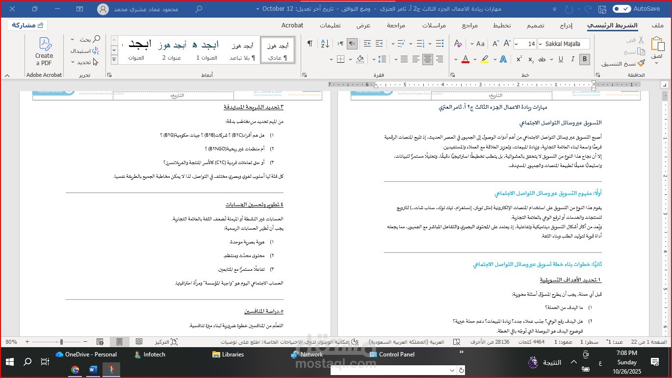Toggle right-to-left text direction
The width and height of the screenshot is (672, 378).
point(352,44)
